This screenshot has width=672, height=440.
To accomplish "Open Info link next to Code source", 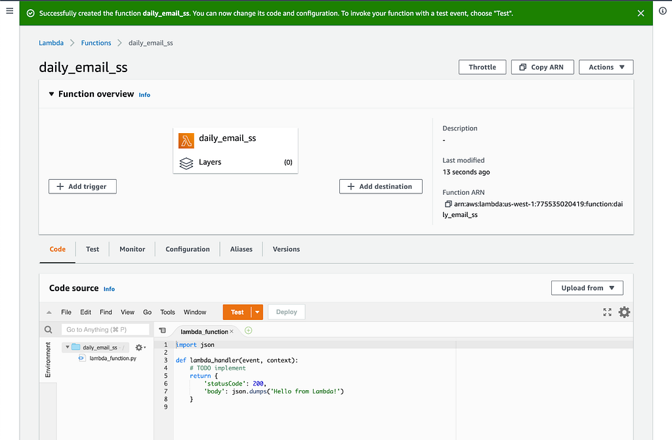I will [x=110, y=289].
